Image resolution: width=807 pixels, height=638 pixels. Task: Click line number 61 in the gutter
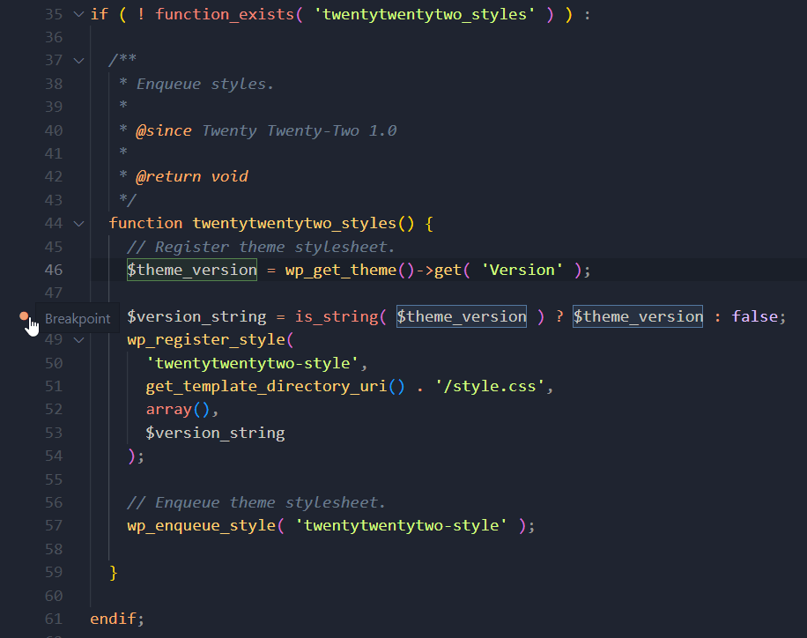coord(54,619)
